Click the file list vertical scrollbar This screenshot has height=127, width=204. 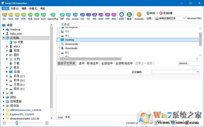pos(200,39)
